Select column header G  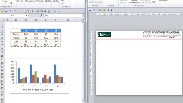coord(68,20)
